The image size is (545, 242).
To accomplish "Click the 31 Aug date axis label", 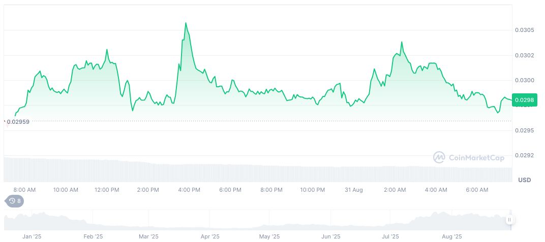I will (x=353, y=190).
